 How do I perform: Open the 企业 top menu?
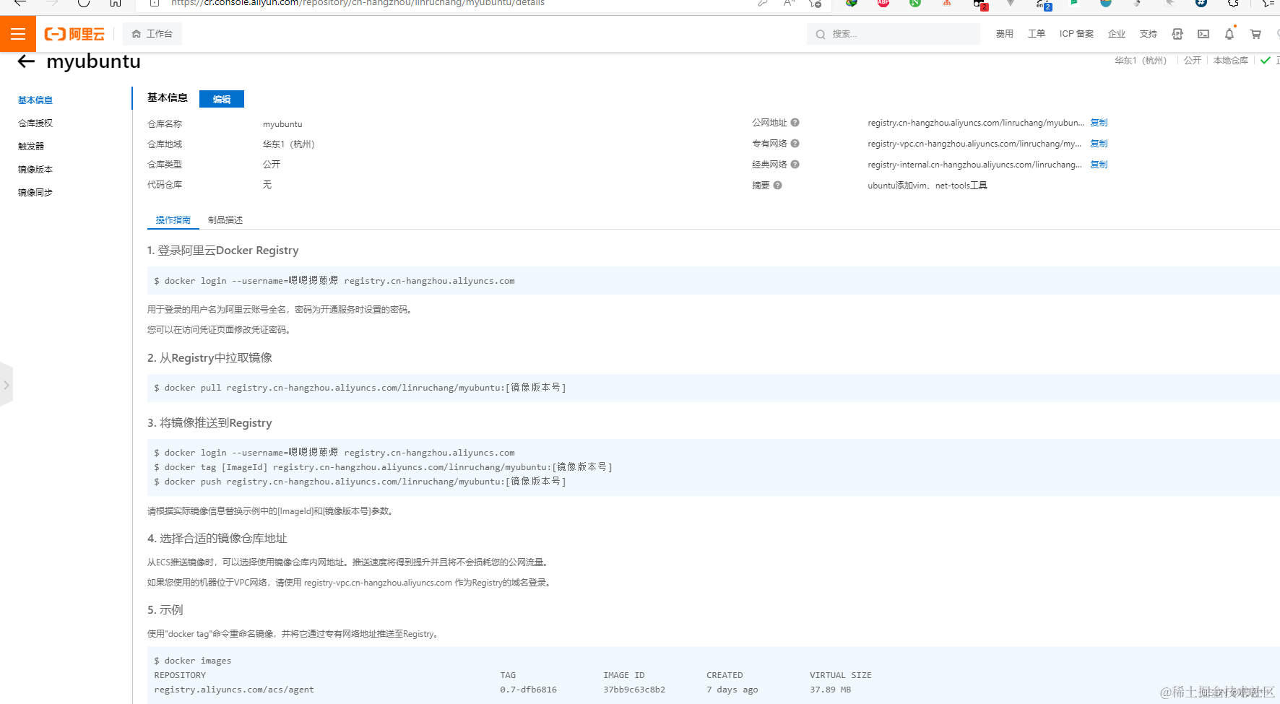tap(1117, 34)
